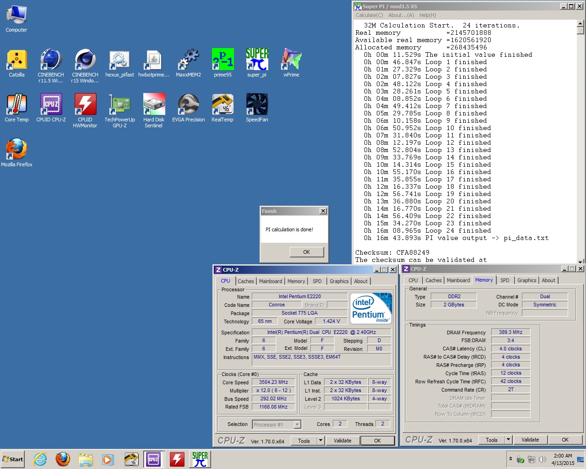Open the taskbar clock showing 2:00 AM
The height and width of the screenshot is (469, 586).
click(x=563, y=459)
